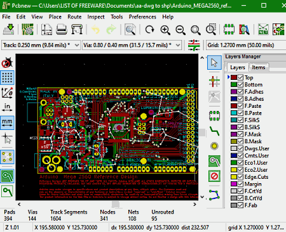
Task: Toggle Edge.Cuts layer visibility checkbox
Action: tap(240, 177)
